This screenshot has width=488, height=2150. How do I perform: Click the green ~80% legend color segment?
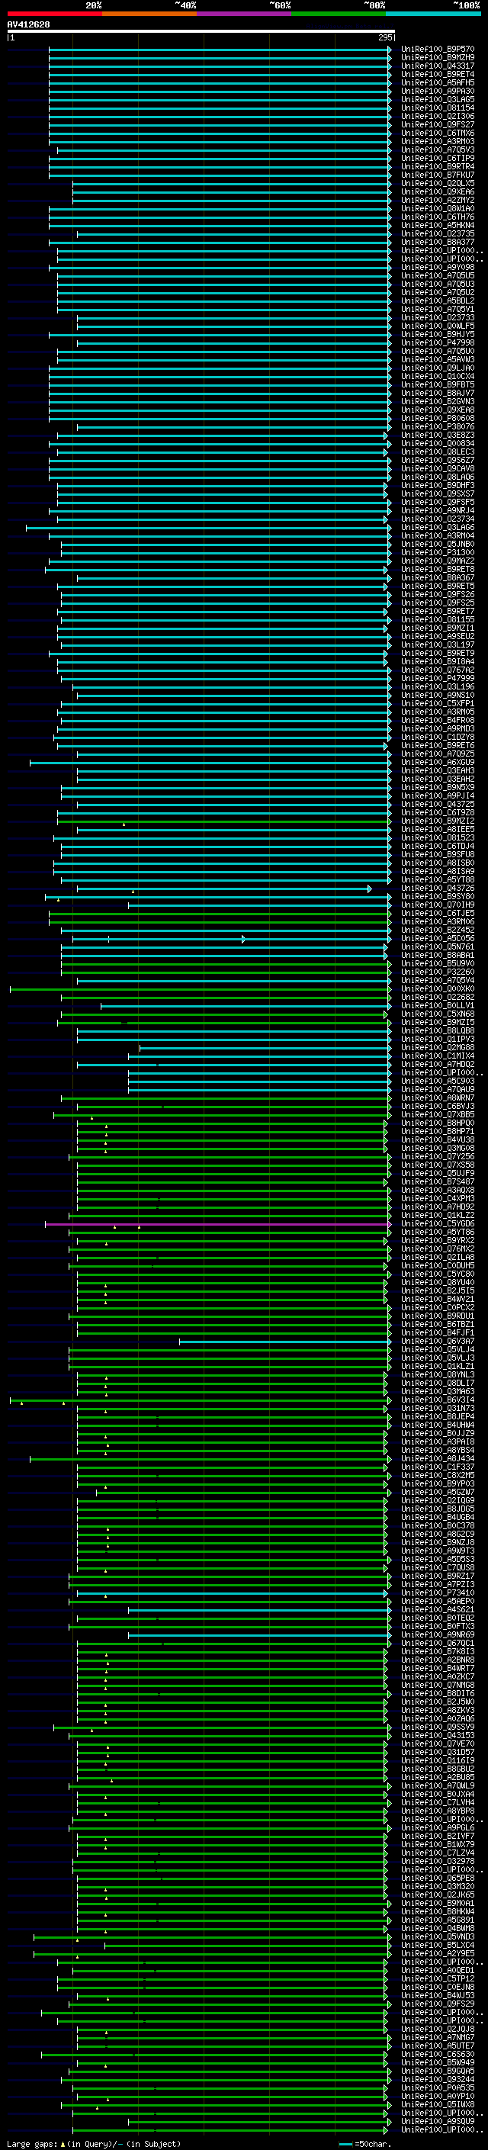(338, 14)
